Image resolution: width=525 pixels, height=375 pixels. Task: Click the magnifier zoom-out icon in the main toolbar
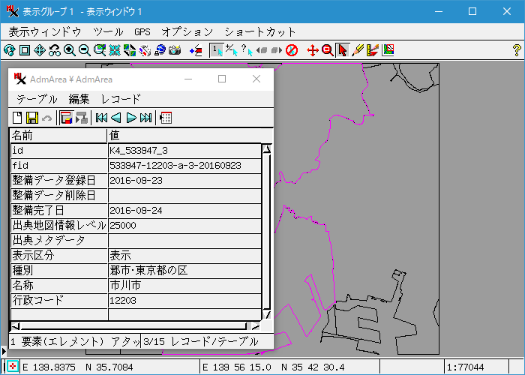coord(84,50)
